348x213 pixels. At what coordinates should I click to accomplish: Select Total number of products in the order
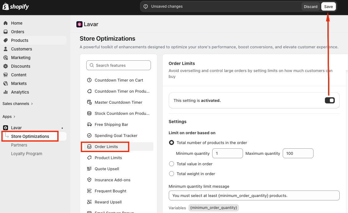point(172,143)
